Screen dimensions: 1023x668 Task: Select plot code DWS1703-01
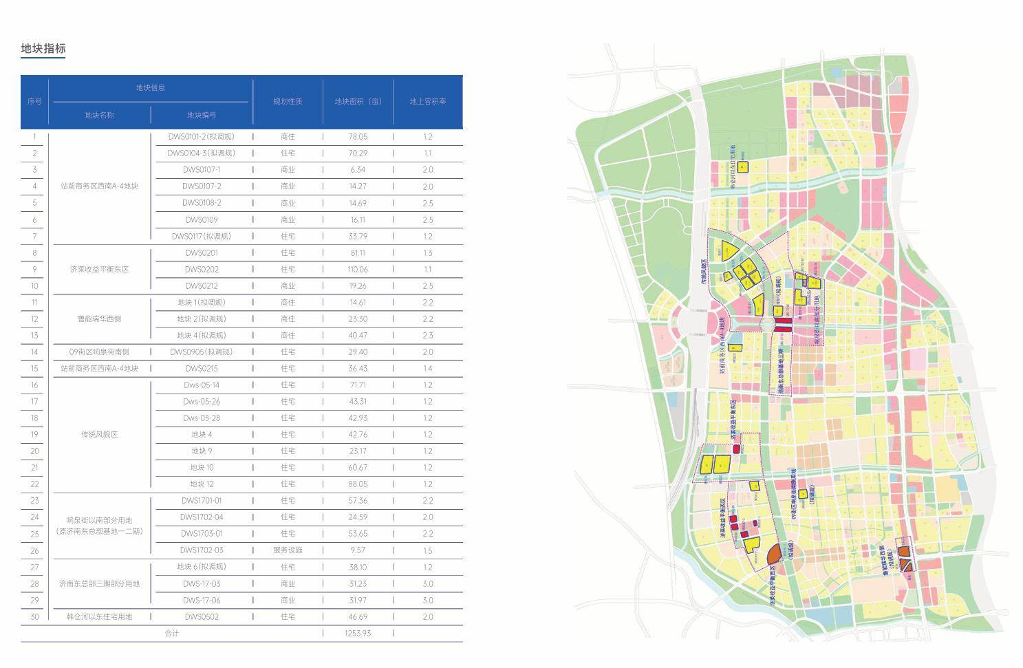[x=202, y=533]
